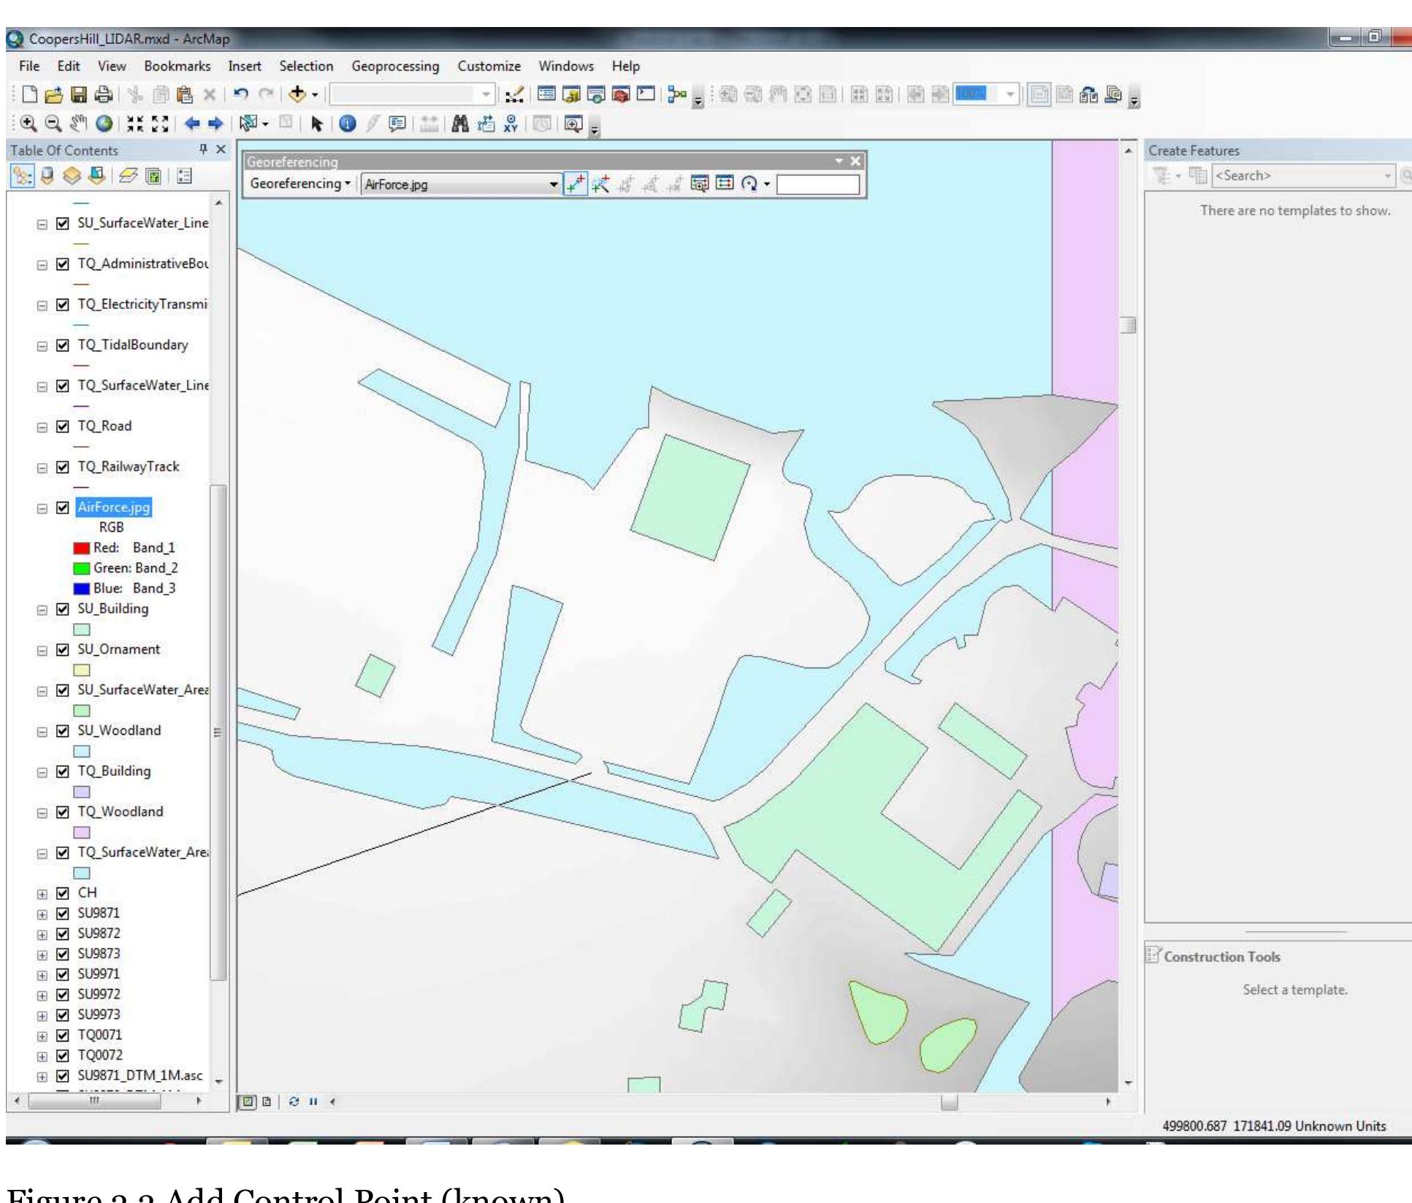This screenshot has height=1203, width=1412.
Task: Uncheck the SU_Building layer
Action: pos(63,609)
